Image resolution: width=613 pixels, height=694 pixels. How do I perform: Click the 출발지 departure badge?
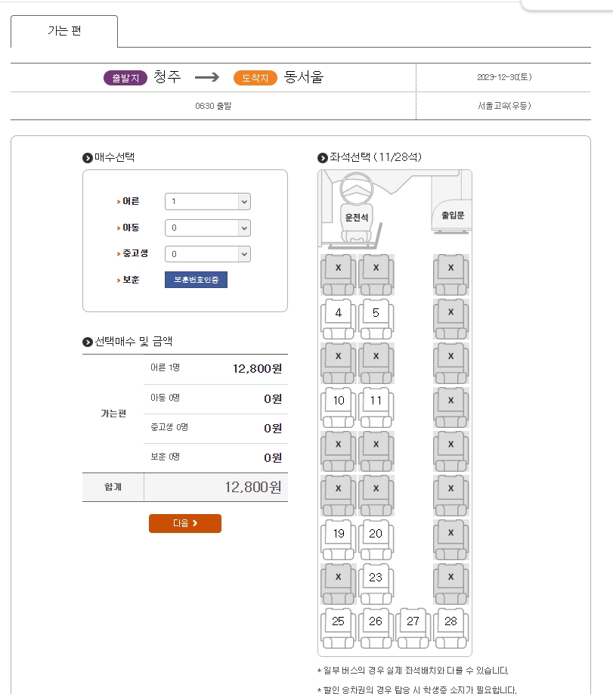coord(125,77)
